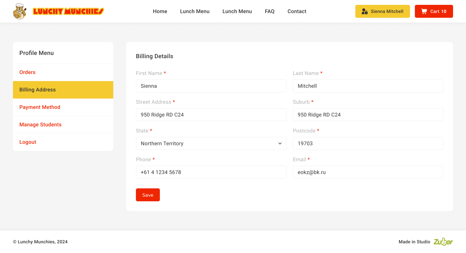Click the shopping cart icon
The image size is (466, 253).
[424, 11]
